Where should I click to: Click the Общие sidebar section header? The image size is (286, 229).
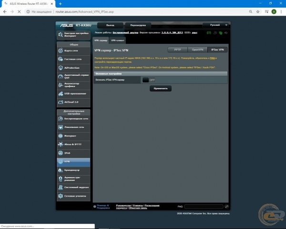coord(74,44)
